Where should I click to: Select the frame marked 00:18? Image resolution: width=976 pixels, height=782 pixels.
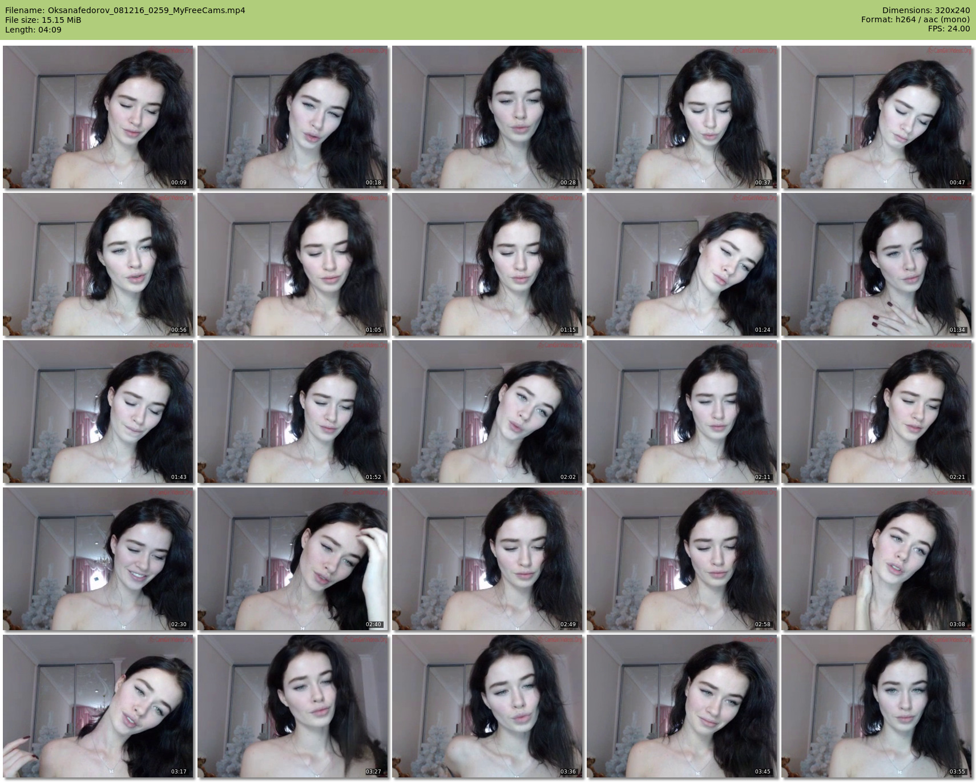(293, 117)
